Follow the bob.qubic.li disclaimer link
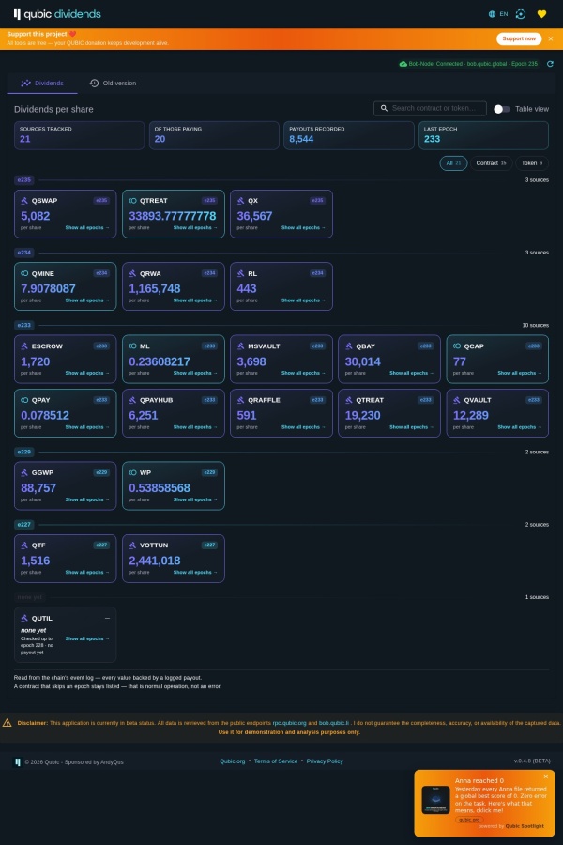The image size is (563, 845). point(334,723)
